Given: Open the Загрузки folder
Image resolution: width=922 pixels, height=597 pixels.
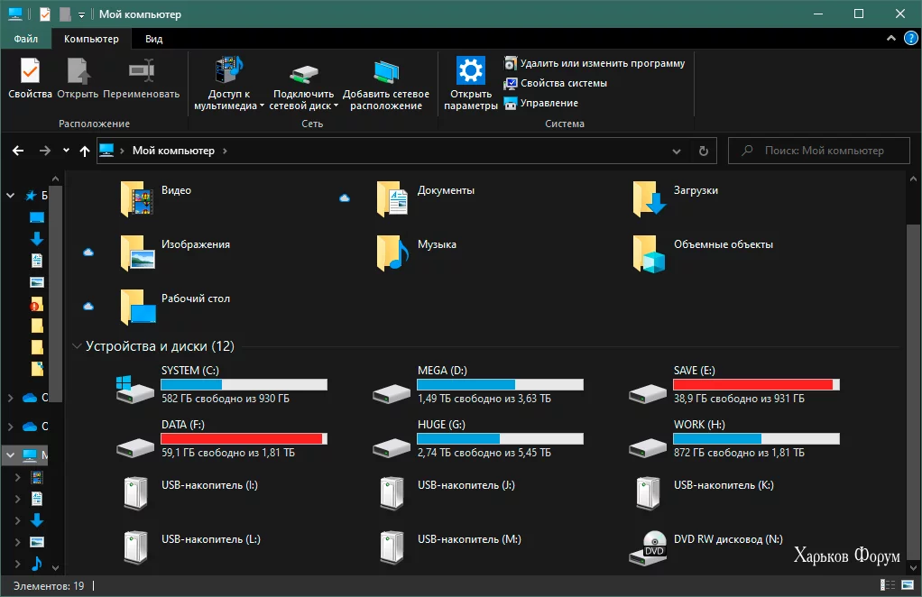Looking at the screenshot, I should [649, 198].
